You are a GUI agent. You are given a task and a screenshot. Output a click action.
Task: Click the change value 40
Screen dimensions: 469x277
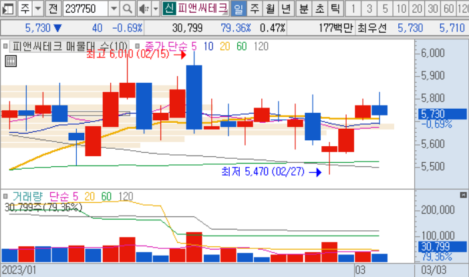98,28
